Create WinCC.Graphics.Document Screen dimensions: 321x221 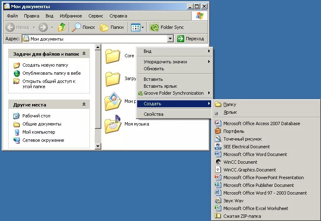pos(266,170)
